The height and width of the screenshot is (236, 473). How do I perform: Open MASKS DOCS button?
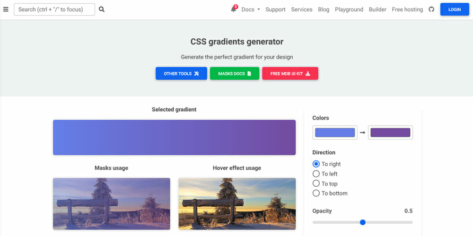235,74
